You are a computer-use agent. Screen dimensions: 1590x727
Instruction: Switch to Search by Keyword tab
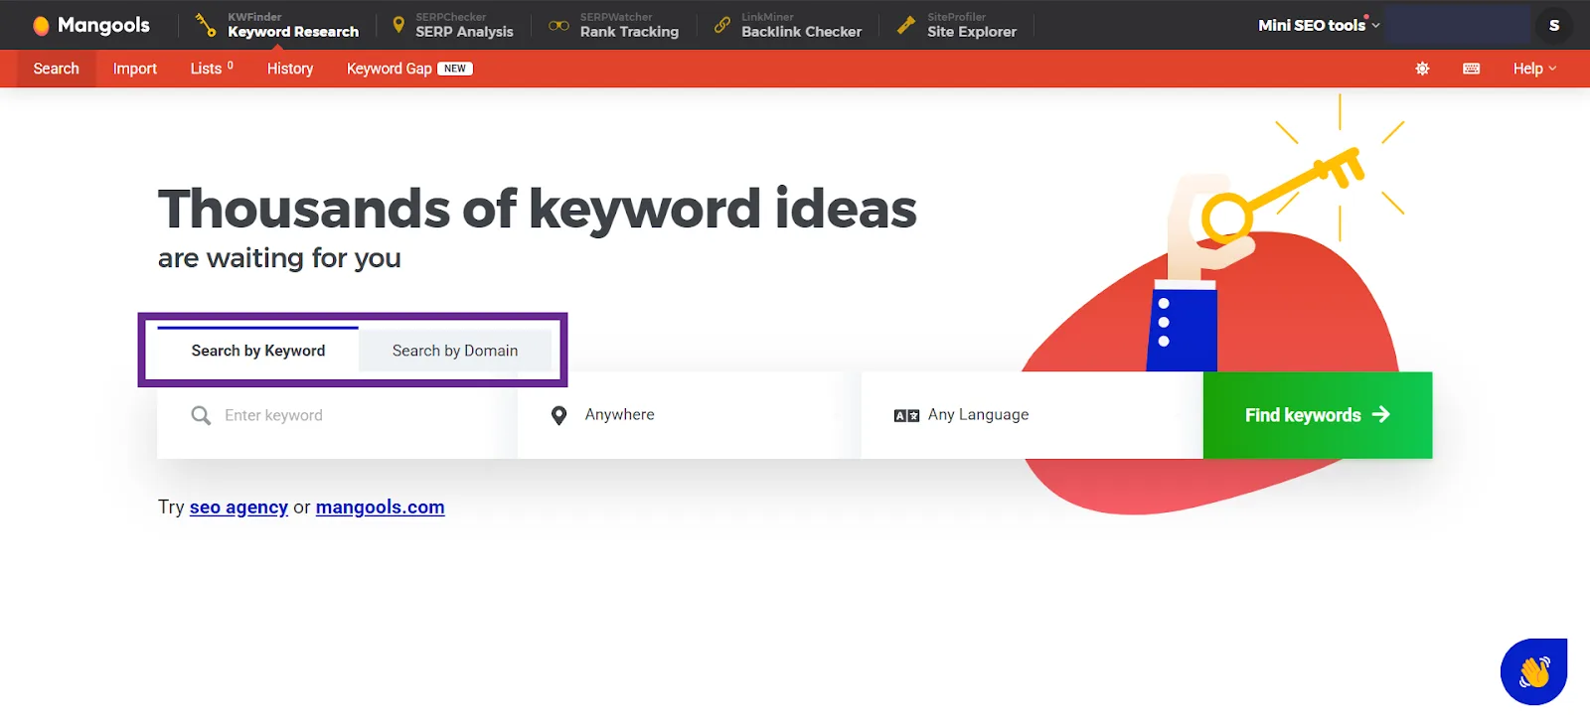258,351
